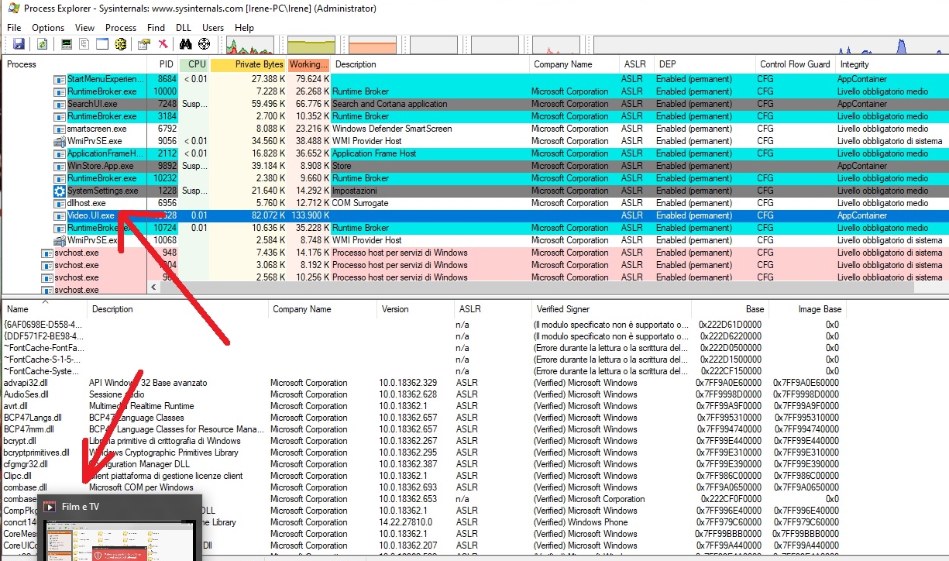Click the Refresh Now toolbar icon
This screenshot has width=949, height=561.
tap(42, 44)
